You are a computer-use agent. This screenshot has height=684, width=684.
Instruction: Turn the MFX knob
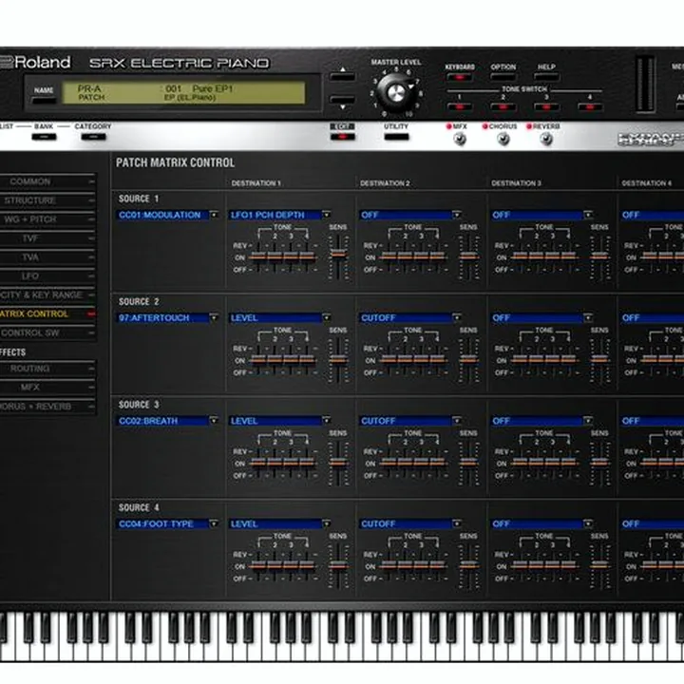460,140
